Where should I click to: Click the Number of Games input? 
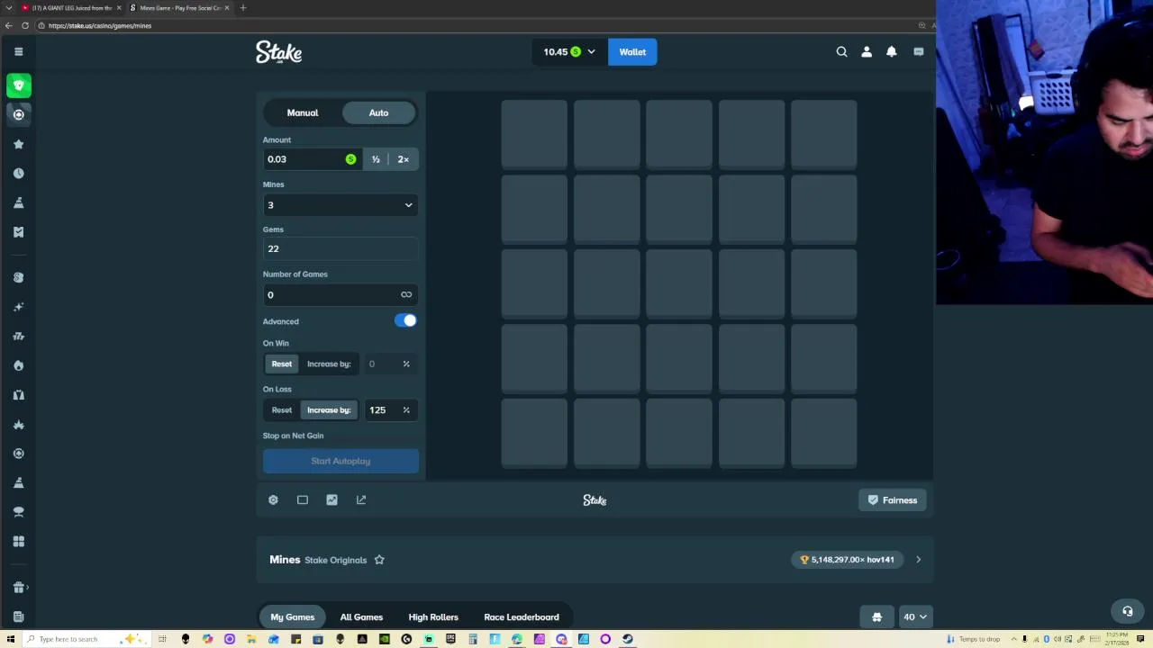[x=340, y=295]
